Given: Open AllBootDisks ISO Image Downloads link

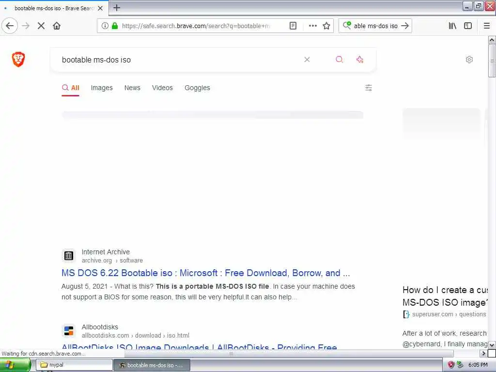Looking at the screenshot, I should coord(199,347).
